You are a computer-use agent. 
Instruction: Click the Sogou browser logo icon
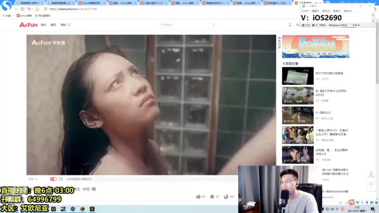click(x=6, y=5)
